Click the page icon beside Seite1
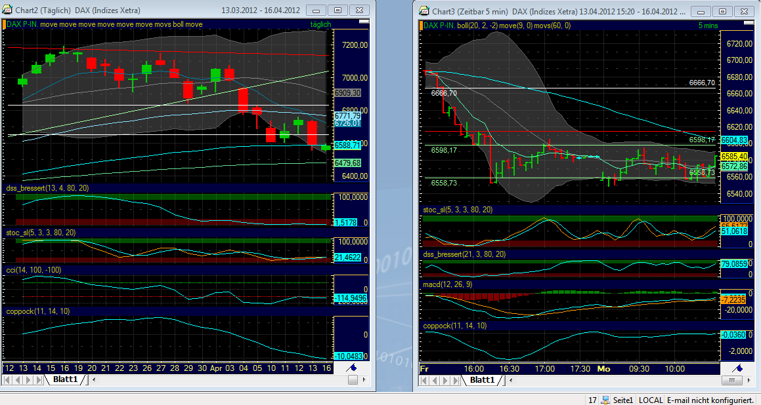This screenshot has width=761, height=405. (x=624, y=399)
